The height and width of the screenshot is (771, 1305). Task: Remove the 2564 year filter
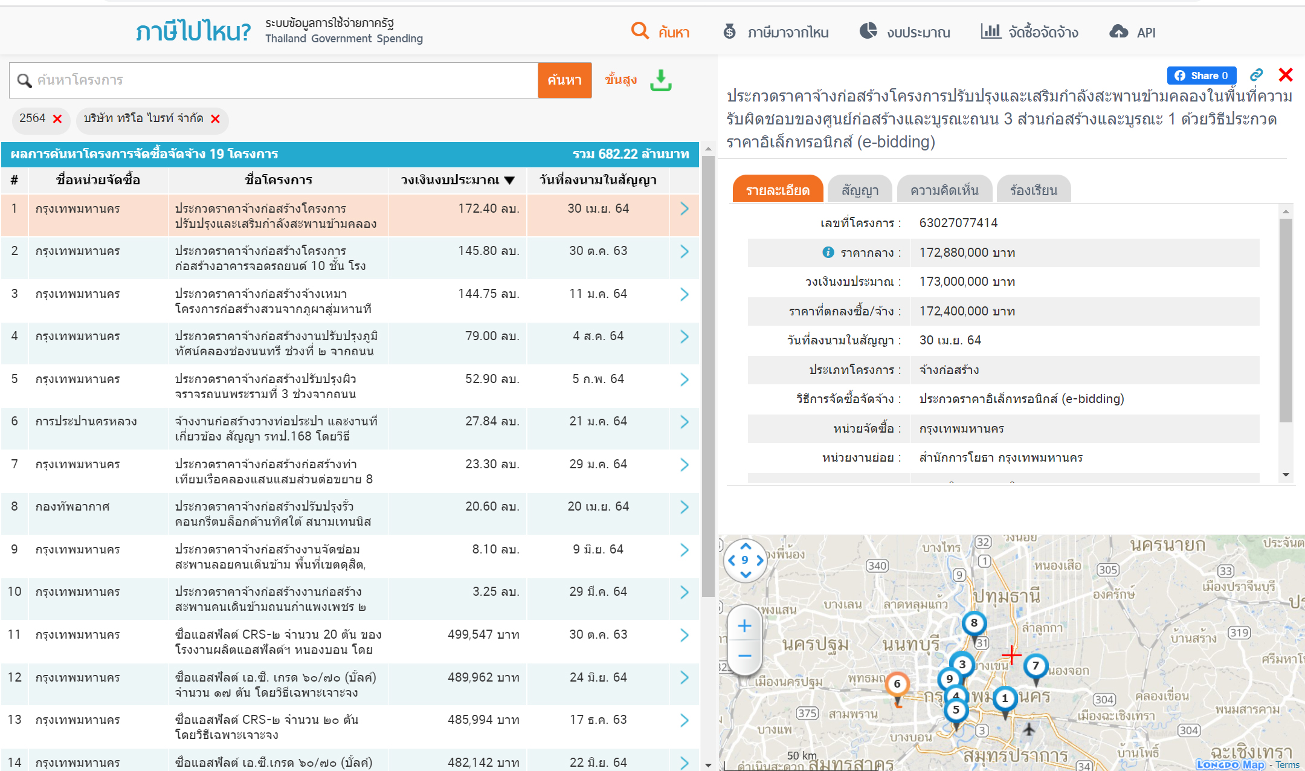tap(57, 119)
